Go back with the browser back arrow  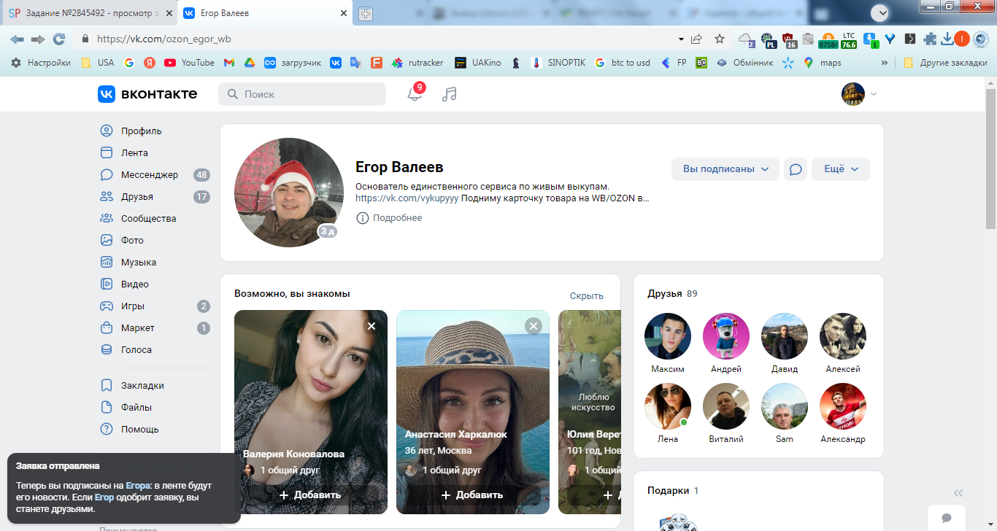(x=17, y=39)
